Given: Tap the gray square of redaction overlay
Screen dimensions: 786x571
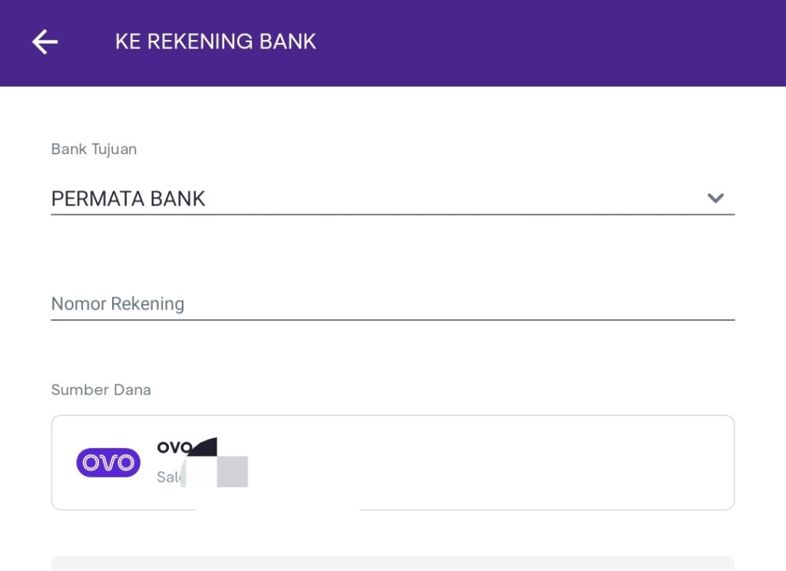Looking at the screenshot, I should pos(232,472).
